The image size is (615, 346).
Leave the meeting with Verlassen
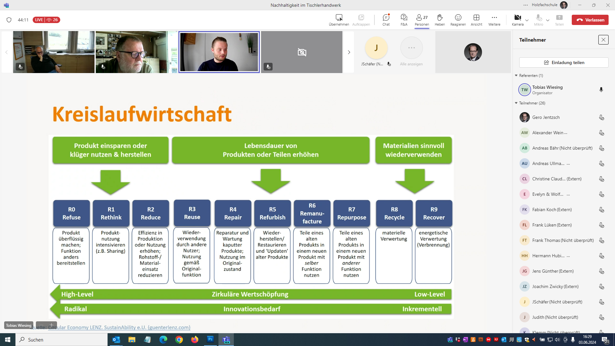tap(590, 20)
